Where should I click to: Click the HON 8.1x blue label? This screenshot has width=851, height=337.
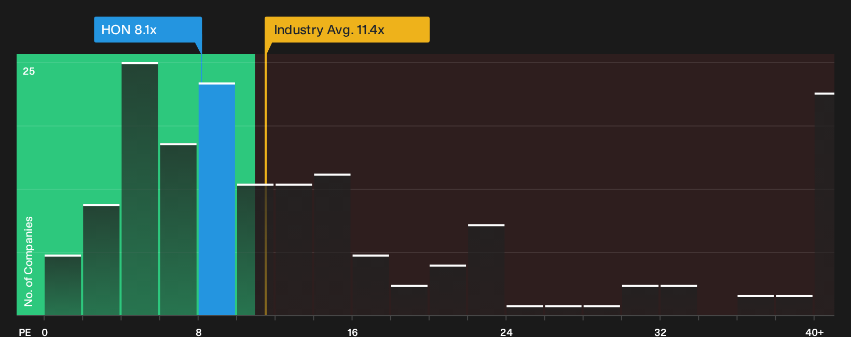tap(148, 30)
